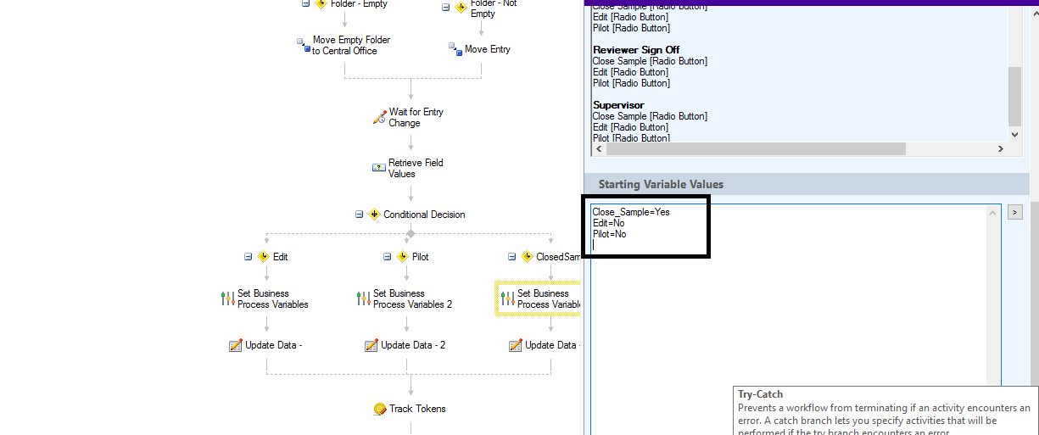Viewport: 1039px width, 435px height.
Task: Select Close Sample [Radio Button] under Supervisor
Action: point(650,116)
